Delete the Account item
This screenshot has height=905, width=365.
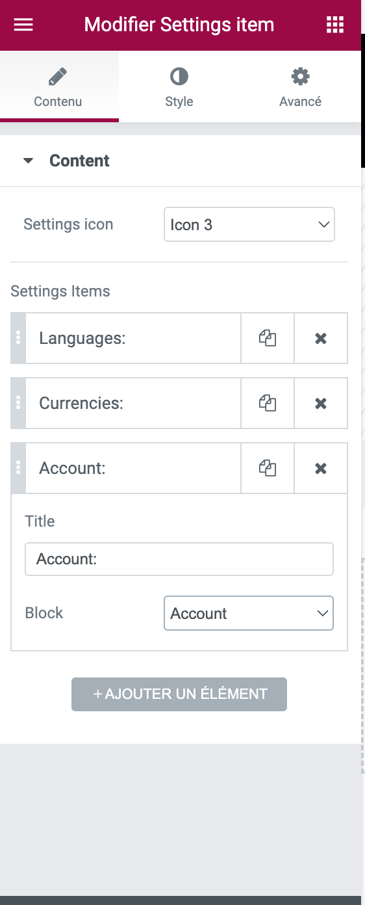321,468
